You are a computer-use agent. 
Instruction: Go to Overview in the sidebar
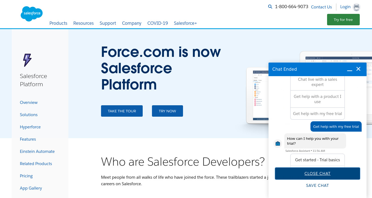(29, 103)
